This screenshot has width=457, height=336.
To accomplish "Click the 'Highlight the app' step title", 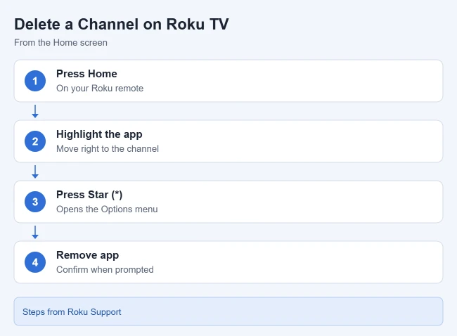I will pyautogui.click(x=99, y=134).
